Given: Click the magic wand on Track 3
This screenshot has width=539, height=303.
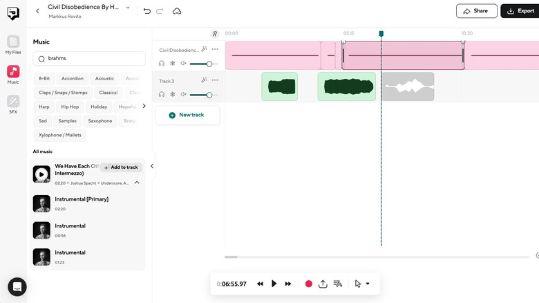Looking at the screenshot, I should point(204,80).
